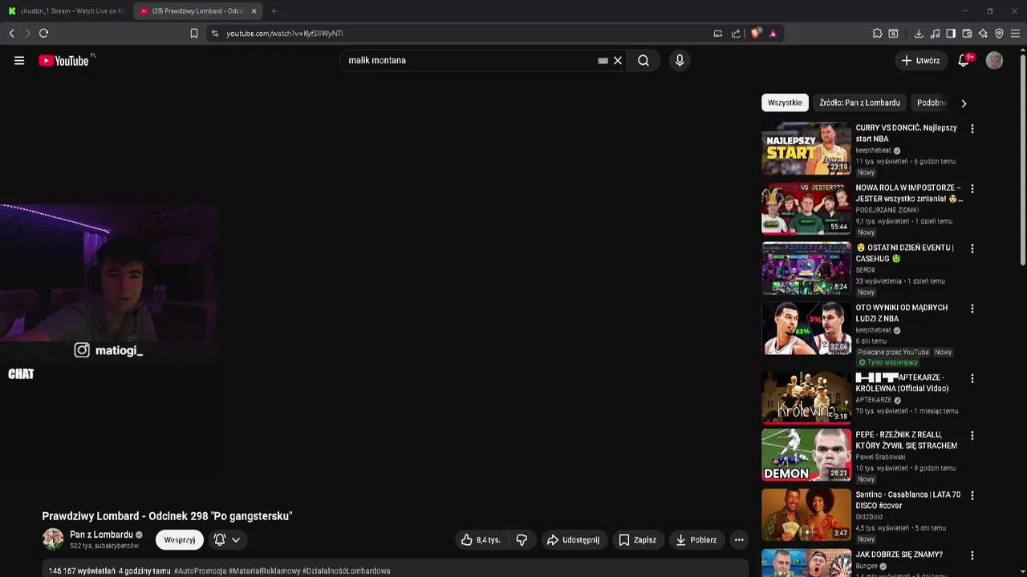The width and height of the screenshot is (1027, 577).
Task: Reload the page
Action: pos(43,33)
